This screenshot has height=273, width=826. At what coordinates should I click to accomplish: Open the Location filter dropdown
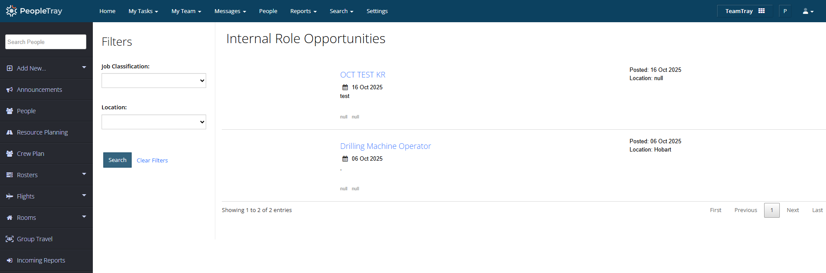(153, 122)
